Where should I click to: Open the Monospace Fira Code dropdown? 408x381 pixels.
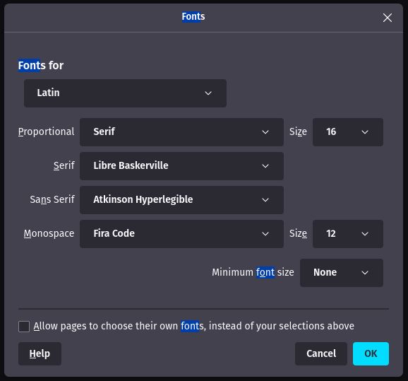click(181, 234)
